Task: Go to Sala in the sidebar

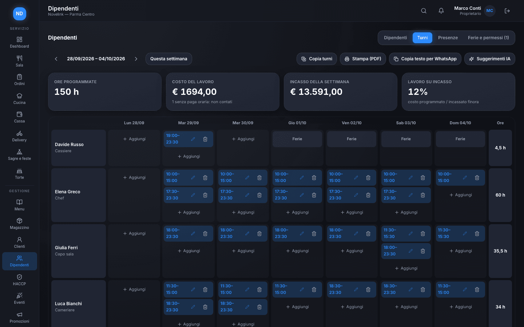Action: pos(20,61)
